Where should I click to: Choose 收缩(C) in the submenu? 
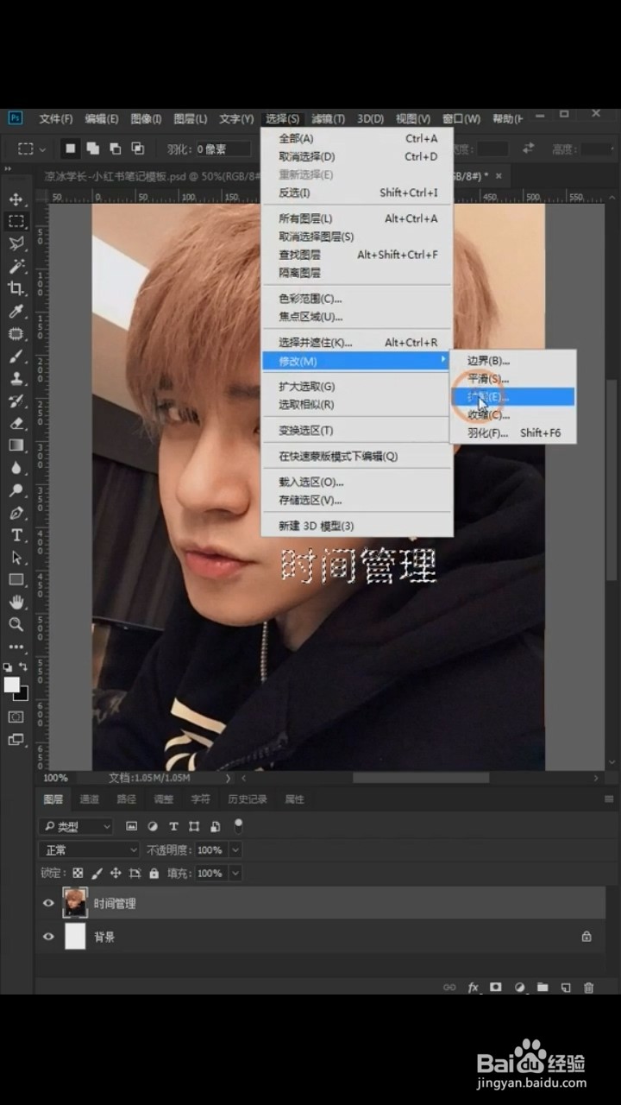pos(513,415)
